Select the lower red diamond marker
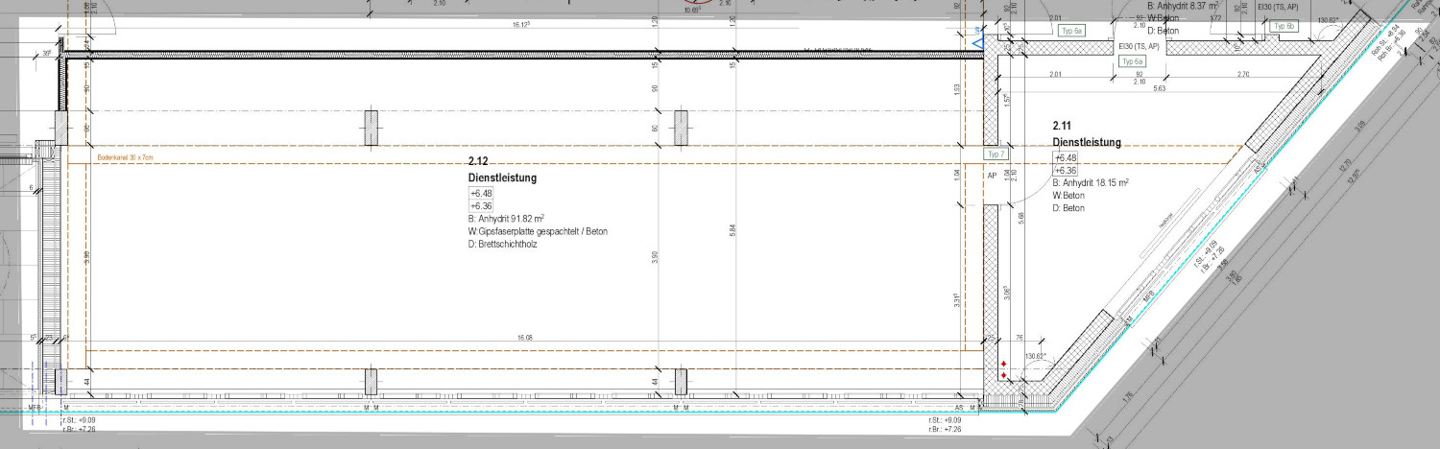1440x449 pixels. [1003, 375]
